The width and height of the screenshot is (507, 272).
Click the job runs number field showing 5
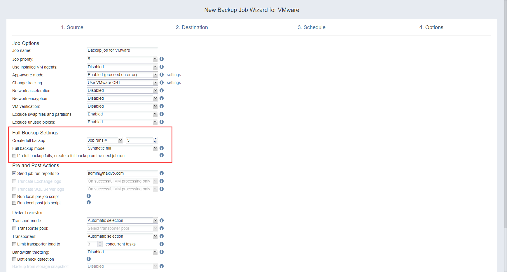pyautogui.click(x=140, y=140)
